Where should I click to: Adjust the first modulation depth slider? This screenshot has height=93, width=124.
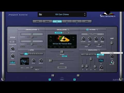pyautogui.click(x=32, y=37)
